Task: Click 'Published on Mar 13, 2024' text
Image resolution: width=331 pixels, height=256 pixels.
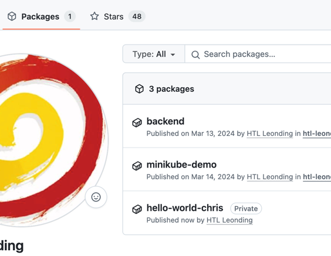Action: (191, 134)
